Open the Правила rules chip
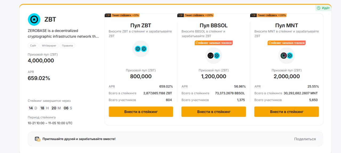The width and height of the screenshot is (341, 153). 67,46
